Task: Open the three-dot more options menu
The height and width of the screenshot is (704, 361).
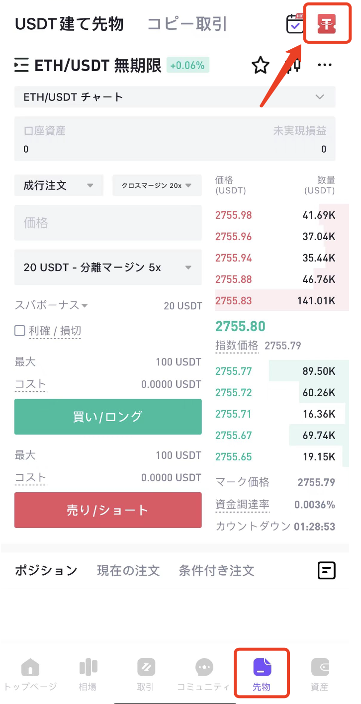Action: pos(325,65)
